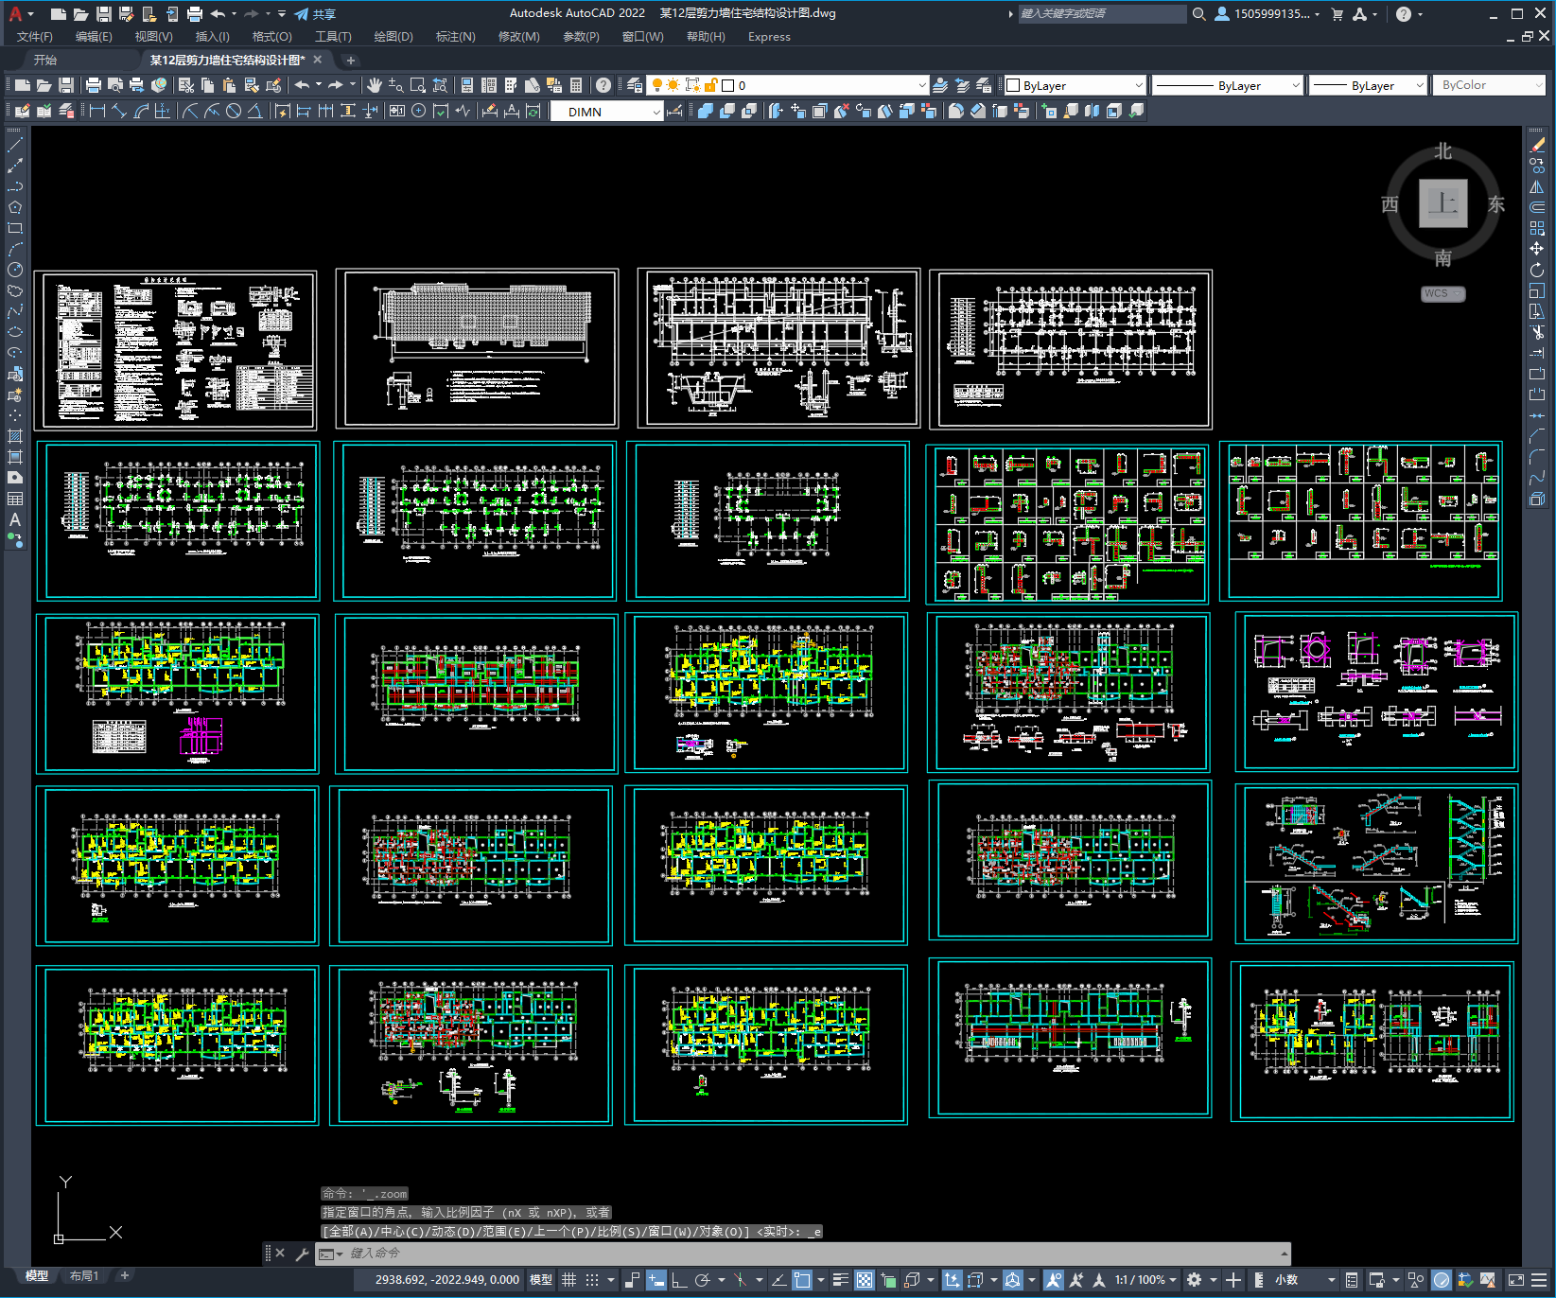Open the 绘图(D) menu
This screenshot has height=1298, width=1556.
tap(393, 37)
